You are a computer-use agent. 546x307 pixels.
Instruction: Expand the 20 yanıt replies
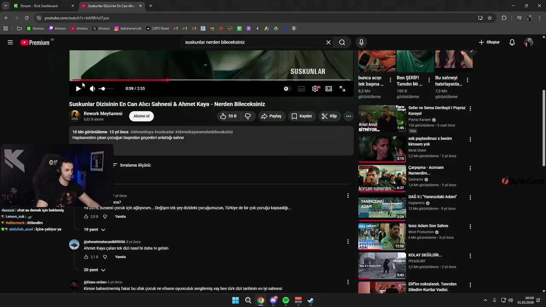tap(94, 270)
